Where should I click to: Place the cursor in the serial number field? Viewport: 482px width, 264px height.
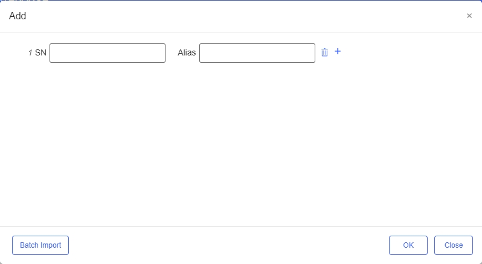[108, 53]
